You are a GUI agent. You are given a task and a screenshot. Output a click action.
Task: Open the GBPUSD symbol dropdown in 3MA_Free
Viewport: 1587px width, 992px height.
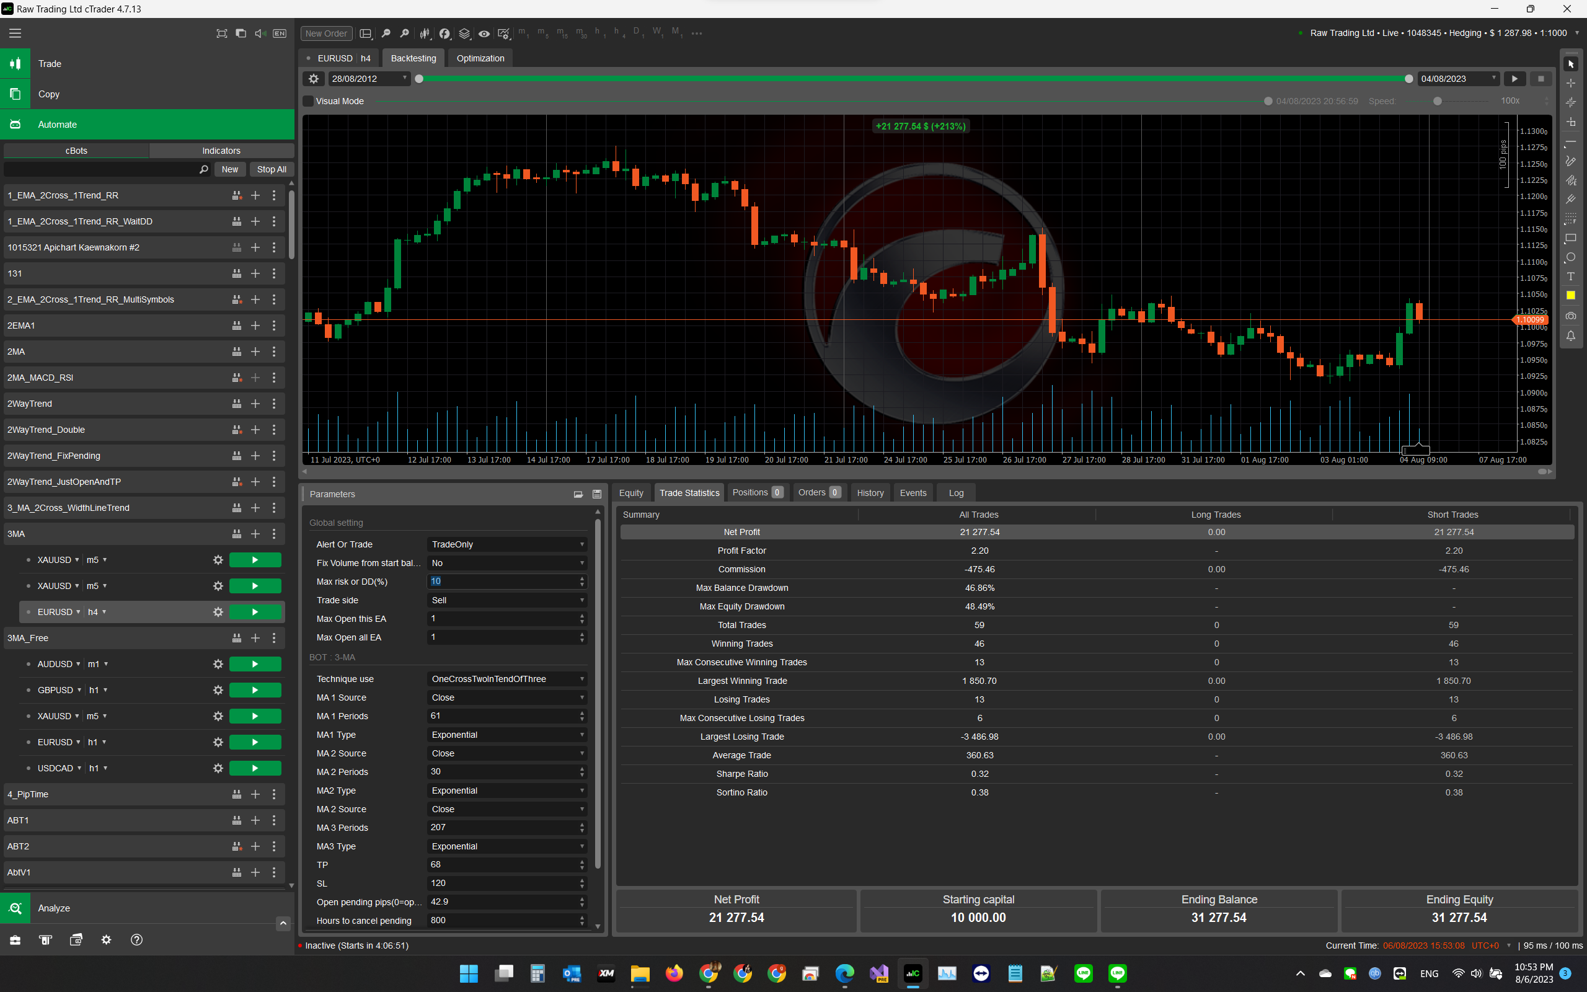point(60,690)
